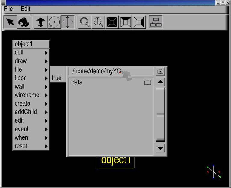Expand the floor submenu arrow
This screenshot has height=188, width=231.
click(x=46, y=78)
